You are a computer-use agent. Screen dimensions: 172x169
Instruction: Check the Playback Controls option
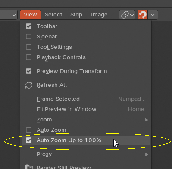point(28,57)
